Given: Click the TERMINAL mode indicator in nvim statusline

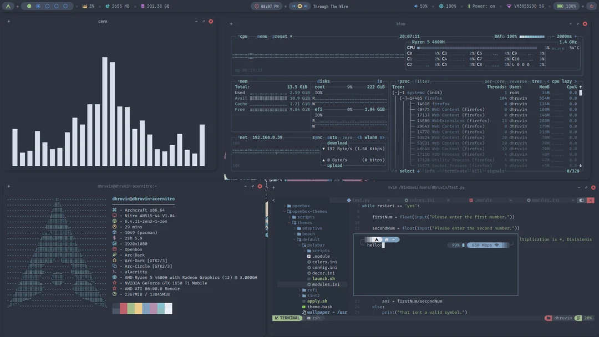Looking at the screenshot, I should coord(287,318).
